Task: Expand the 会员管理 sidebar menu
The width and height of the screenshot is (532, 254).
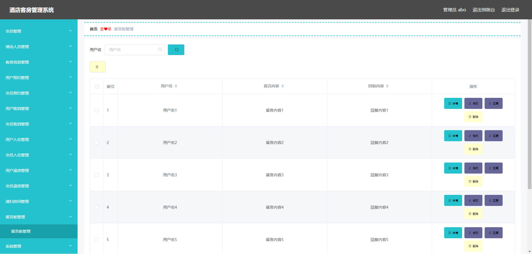Action: (39, 31)
